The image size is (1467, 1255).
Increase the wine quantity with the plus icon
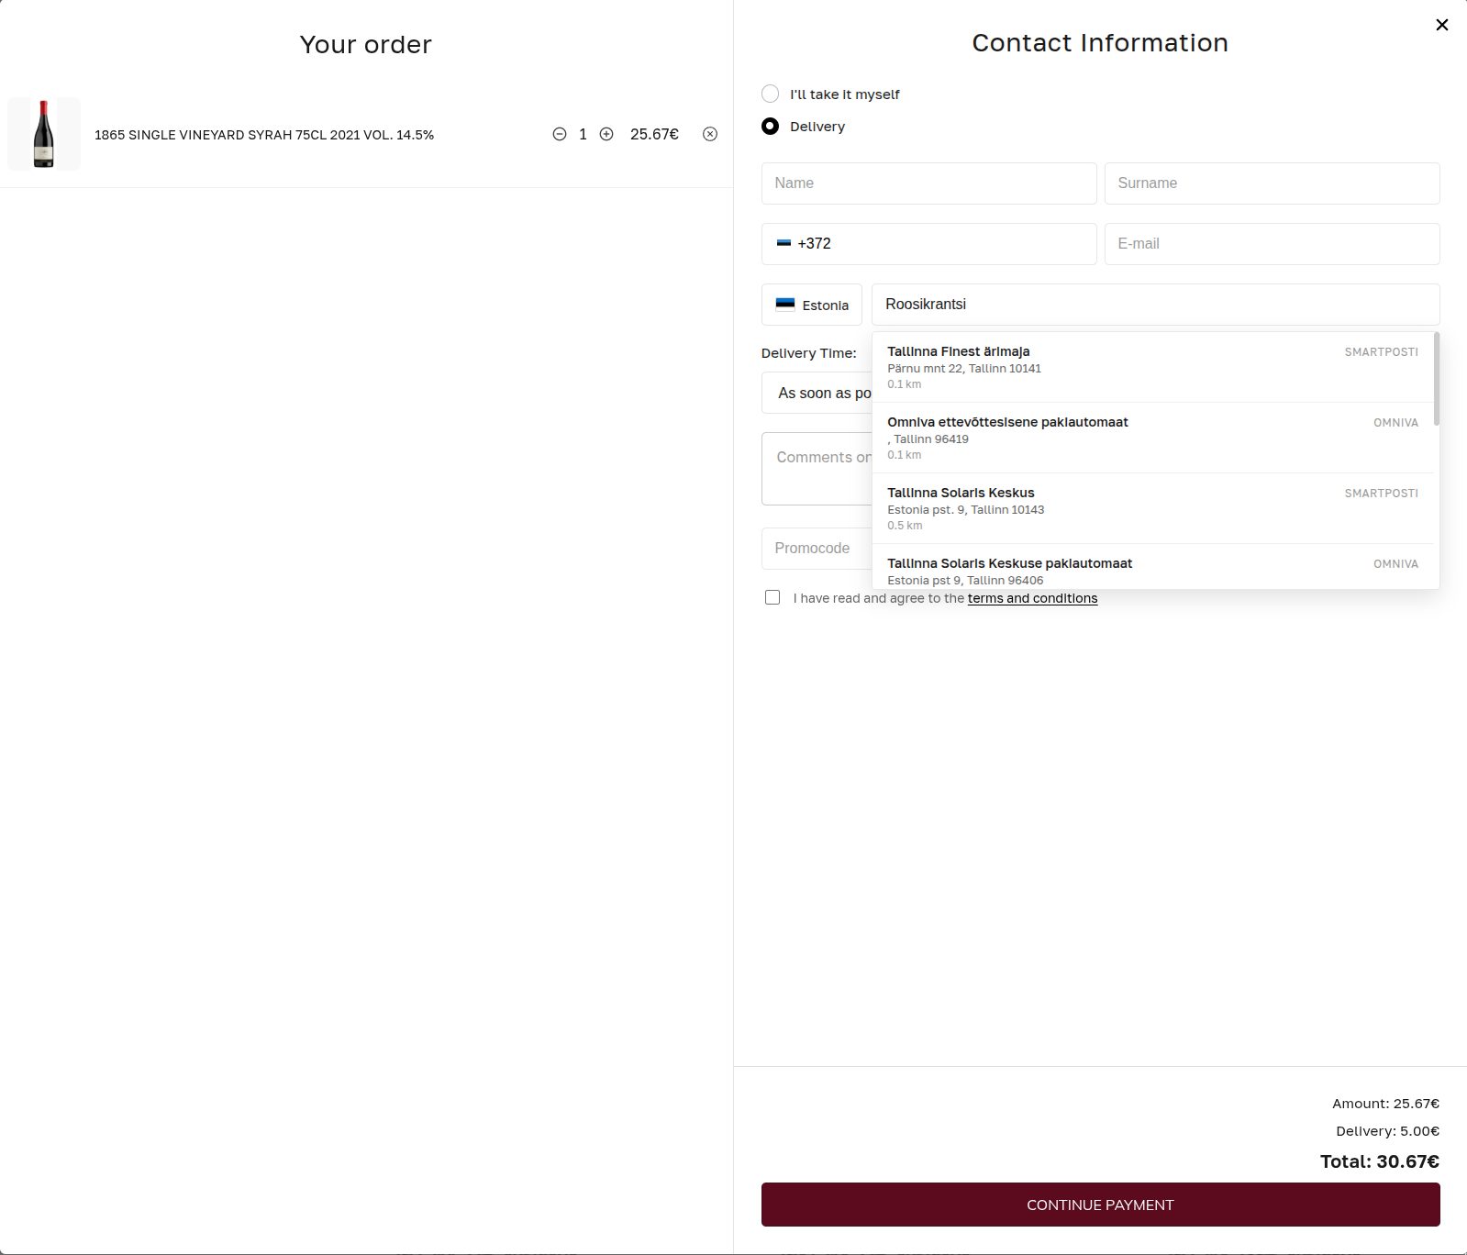tap(606, 134)
